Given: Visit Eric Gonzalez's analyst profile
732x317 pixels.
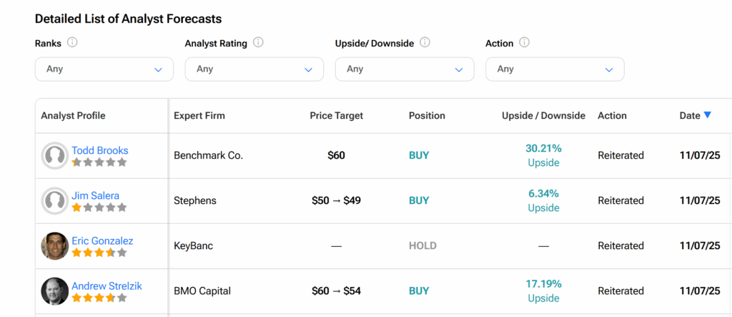Looking at the screenshot, I should [102, 240].
